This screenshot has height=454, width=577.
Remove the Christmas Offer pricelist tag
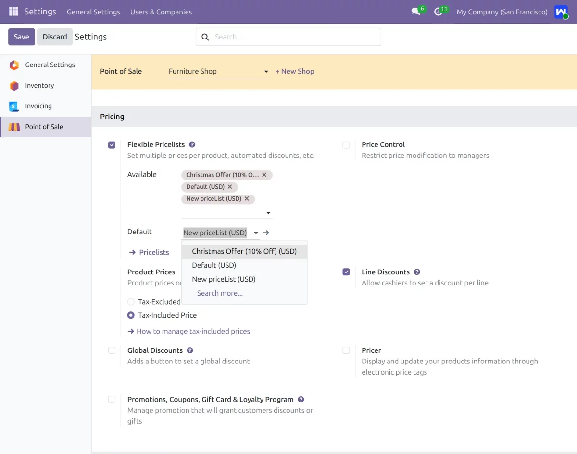point(264,175)
